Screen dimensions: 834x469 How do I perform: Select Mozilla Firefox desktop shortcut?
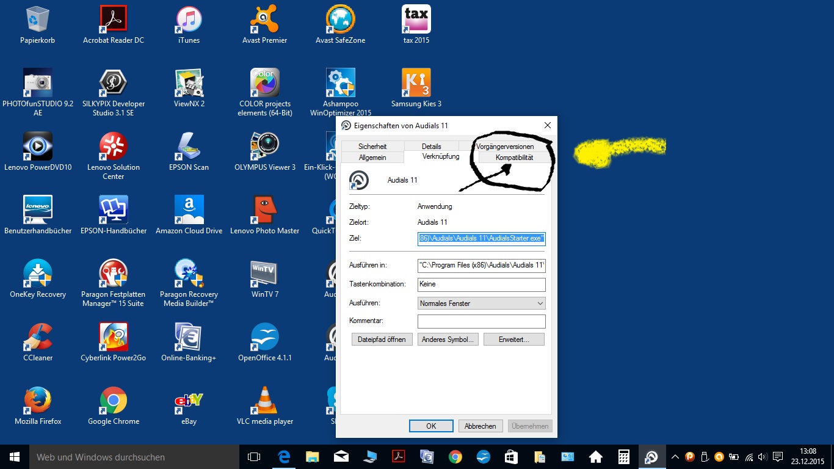click(x=38, y=406)
